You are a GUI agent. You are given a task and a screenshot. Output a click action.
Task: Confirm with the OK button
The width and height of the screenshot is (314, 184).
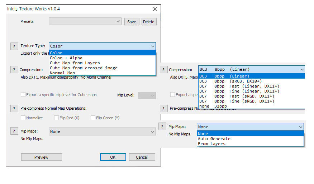(x=113, y=157)
